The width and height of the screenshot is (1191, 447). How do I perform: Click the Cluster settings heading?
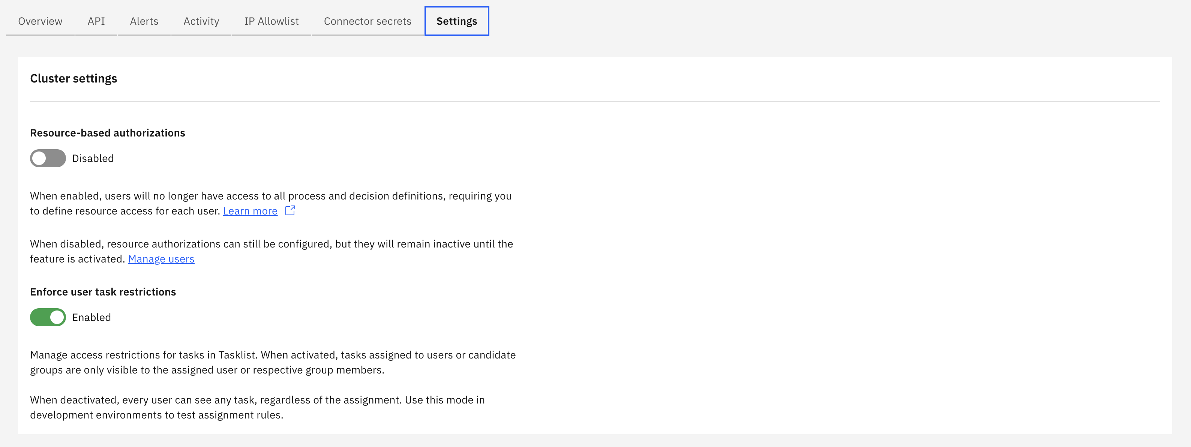coord(73,78)
